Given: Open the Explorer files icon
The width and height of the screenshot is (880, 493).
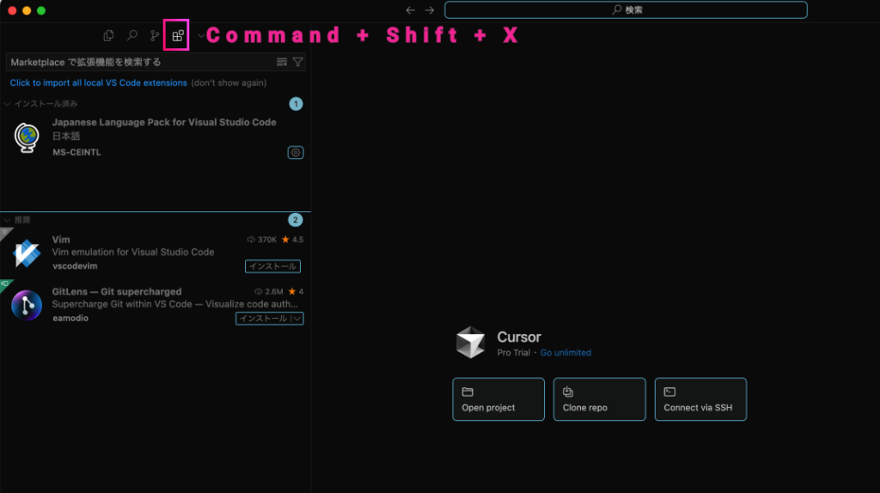Looking at the screenshot, I should [x=108, y=35].
